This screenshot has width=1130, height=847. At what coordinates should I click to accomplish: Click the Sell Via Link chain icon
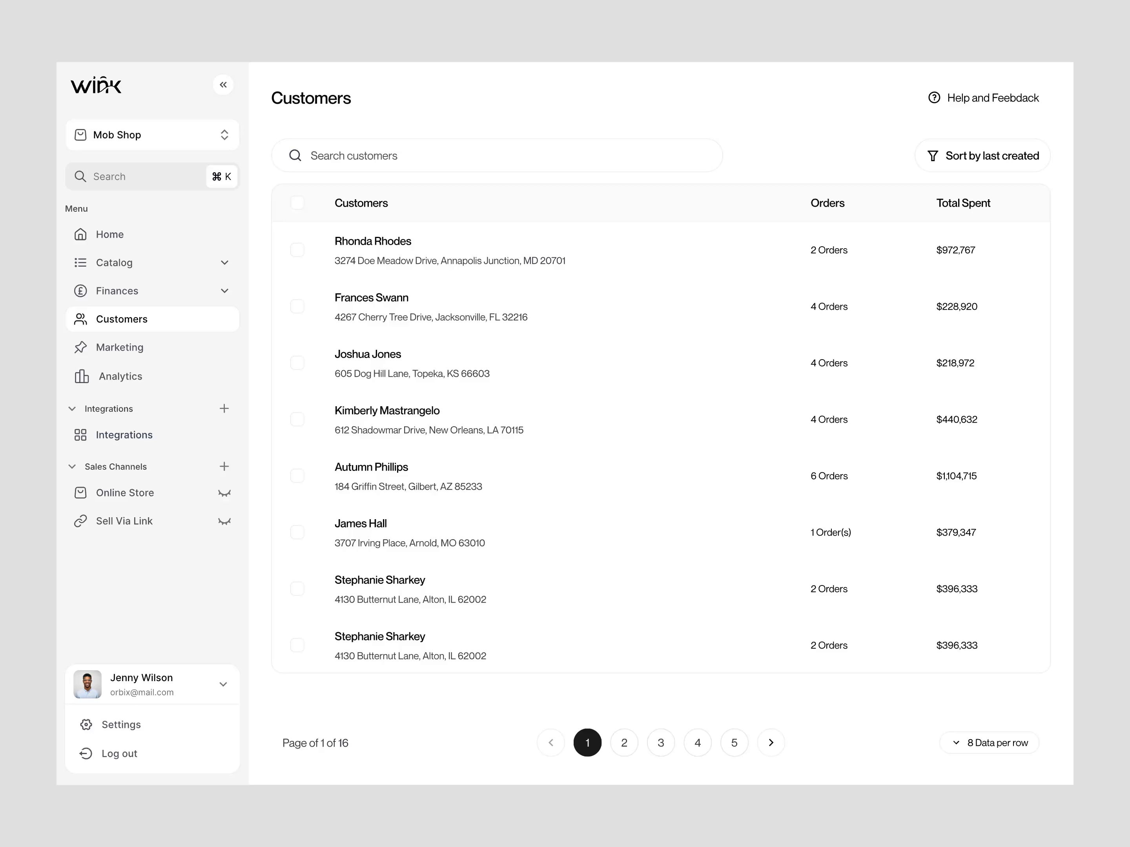point(81,521)
